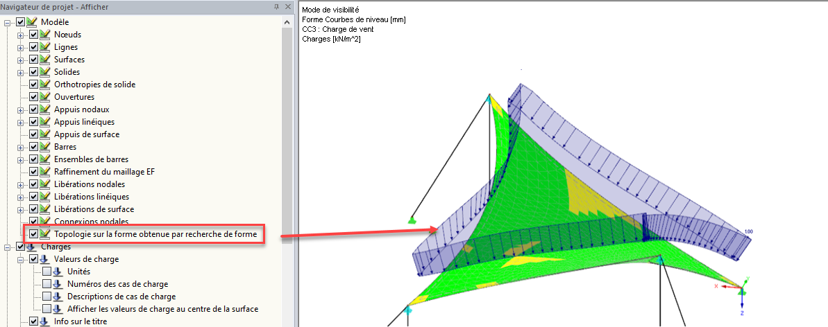828x327 pixels.
Task: Click 'Charges [kN/m^2]' viewport text
Action: point(332,39)
